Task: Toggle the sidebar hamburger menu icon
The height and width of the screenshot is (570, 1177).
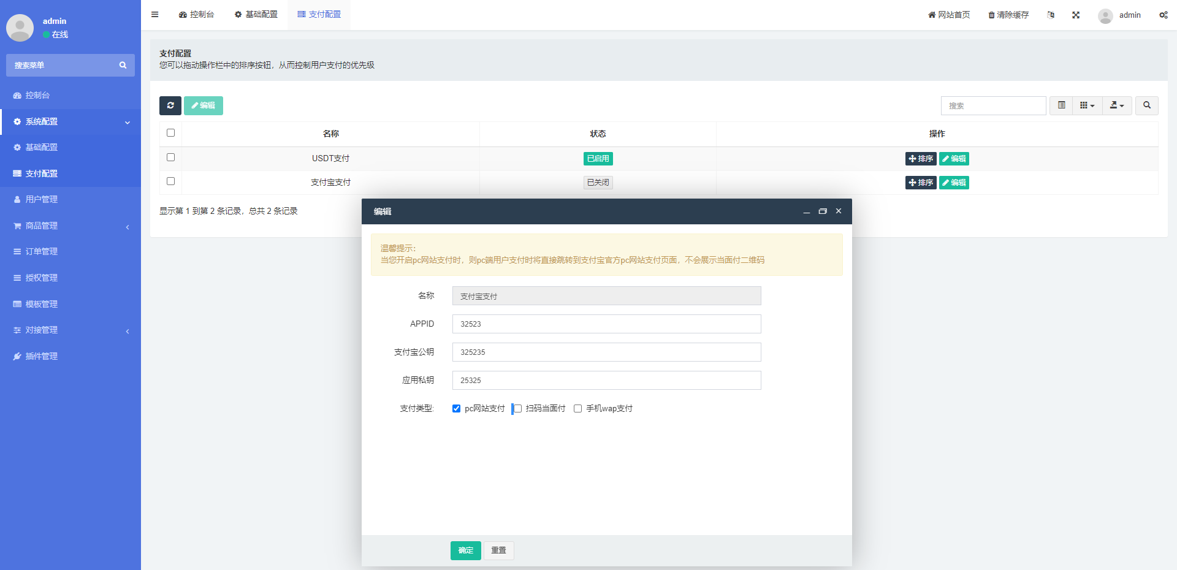Action: (154, 15)
